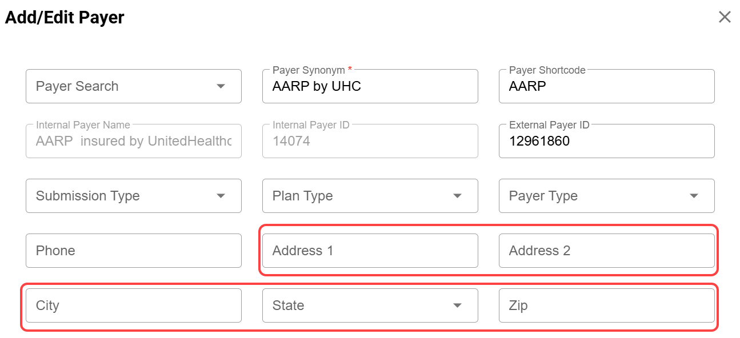Screen dimensions: 740x338
Task: Click the Payer Synonym field
Action: tap(370, 87)
